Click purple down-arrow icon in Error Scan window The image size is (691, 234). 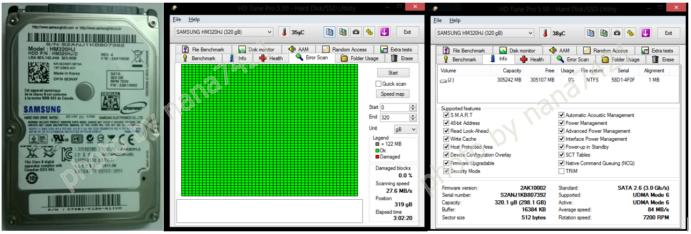click(x=384, y=32)
